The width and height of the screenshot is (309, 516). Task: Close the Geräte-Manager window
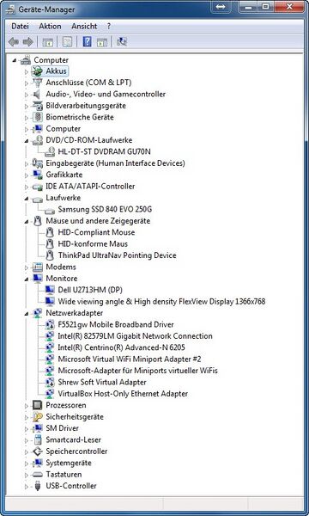pos(289,7)
